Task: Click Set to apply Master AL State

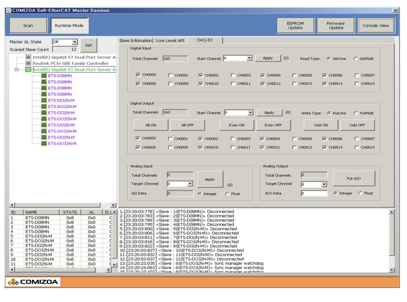Action: [x=88, y=45]
